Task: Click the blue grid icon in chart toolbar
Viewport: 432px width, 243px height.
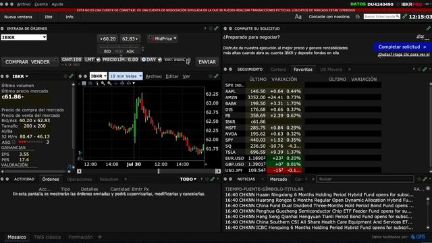Action: tap(84, 83)
